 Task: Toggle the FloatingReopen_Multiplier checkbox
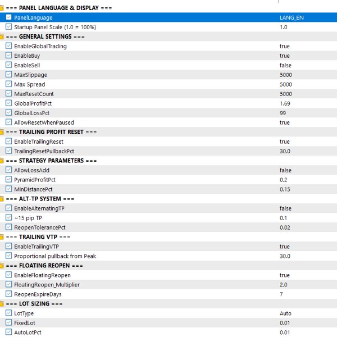pyautogui.click(x=8, y=284)
